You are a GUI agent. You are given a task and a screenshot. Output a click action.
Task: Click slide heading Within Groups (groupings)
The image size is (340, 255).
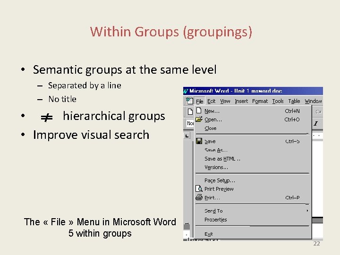(x=171, y=32)
